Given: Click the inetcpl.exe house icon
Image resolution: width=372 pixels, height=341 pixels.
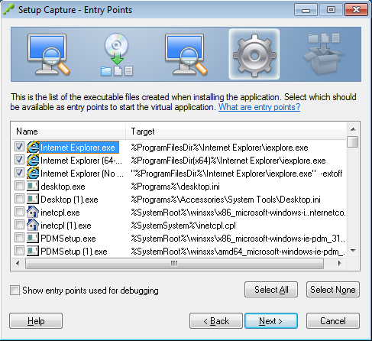Looking at the screenshot, I should (33, 213).
